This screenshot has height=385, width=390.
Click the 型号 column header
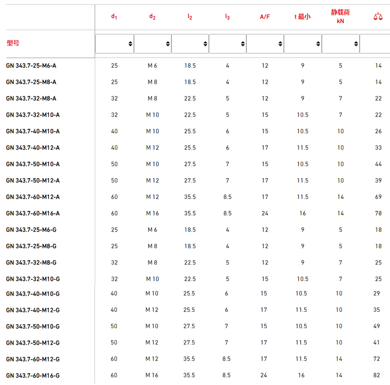13,43
